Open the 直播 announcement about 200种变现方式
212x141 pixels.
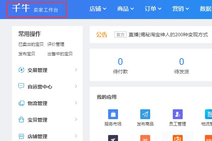[x=168, y=35]
